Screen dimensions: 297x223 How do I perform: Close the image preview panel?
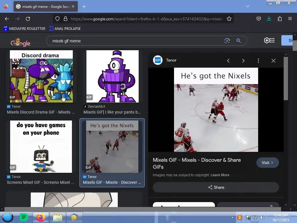click(273, 61)
